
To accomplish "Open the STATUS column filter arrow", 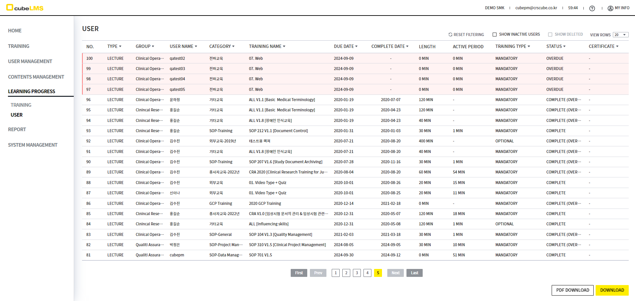I will pos(564,47).
